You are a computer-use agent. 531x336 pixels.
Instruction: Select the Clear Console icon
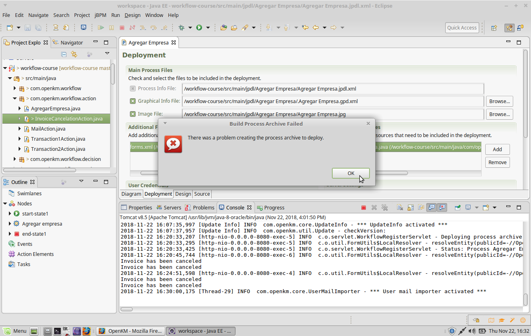tap(400, 207)
